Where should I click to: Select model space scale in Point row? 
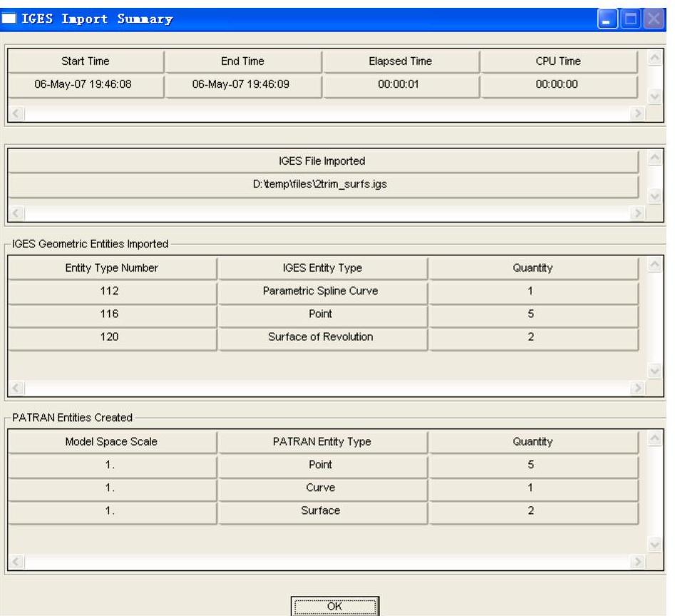click(x=112, y=465)
